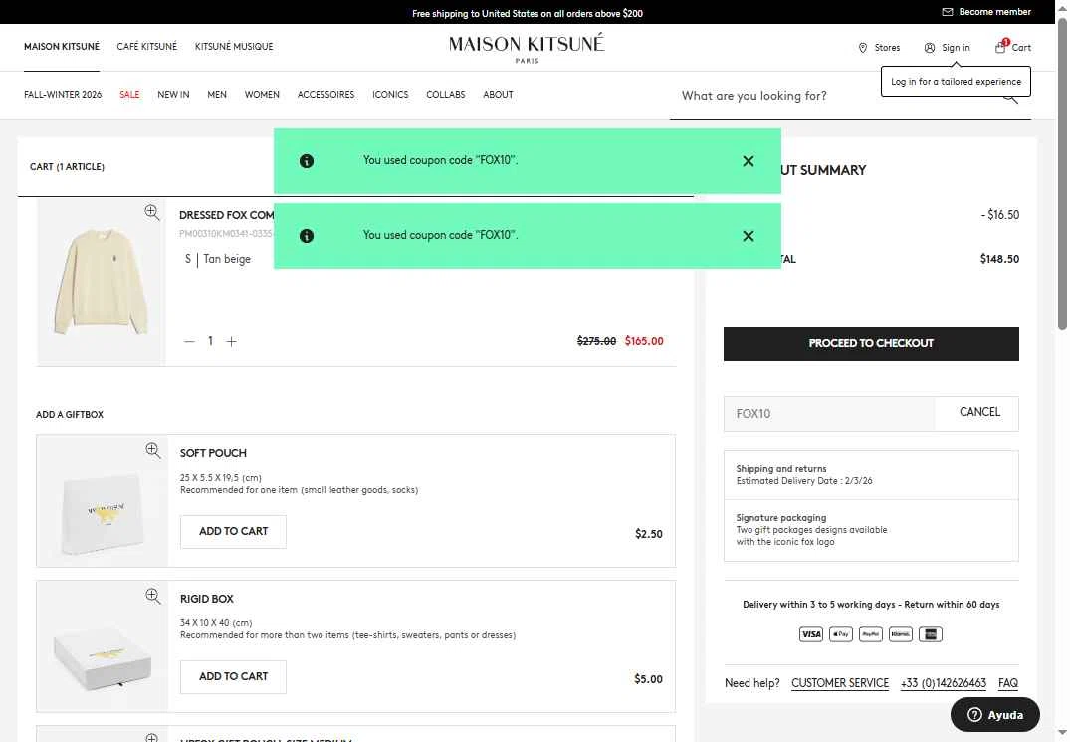Zoom the Rigid Box image
The width and height of the screenshot is (1070, 742).
153,596
